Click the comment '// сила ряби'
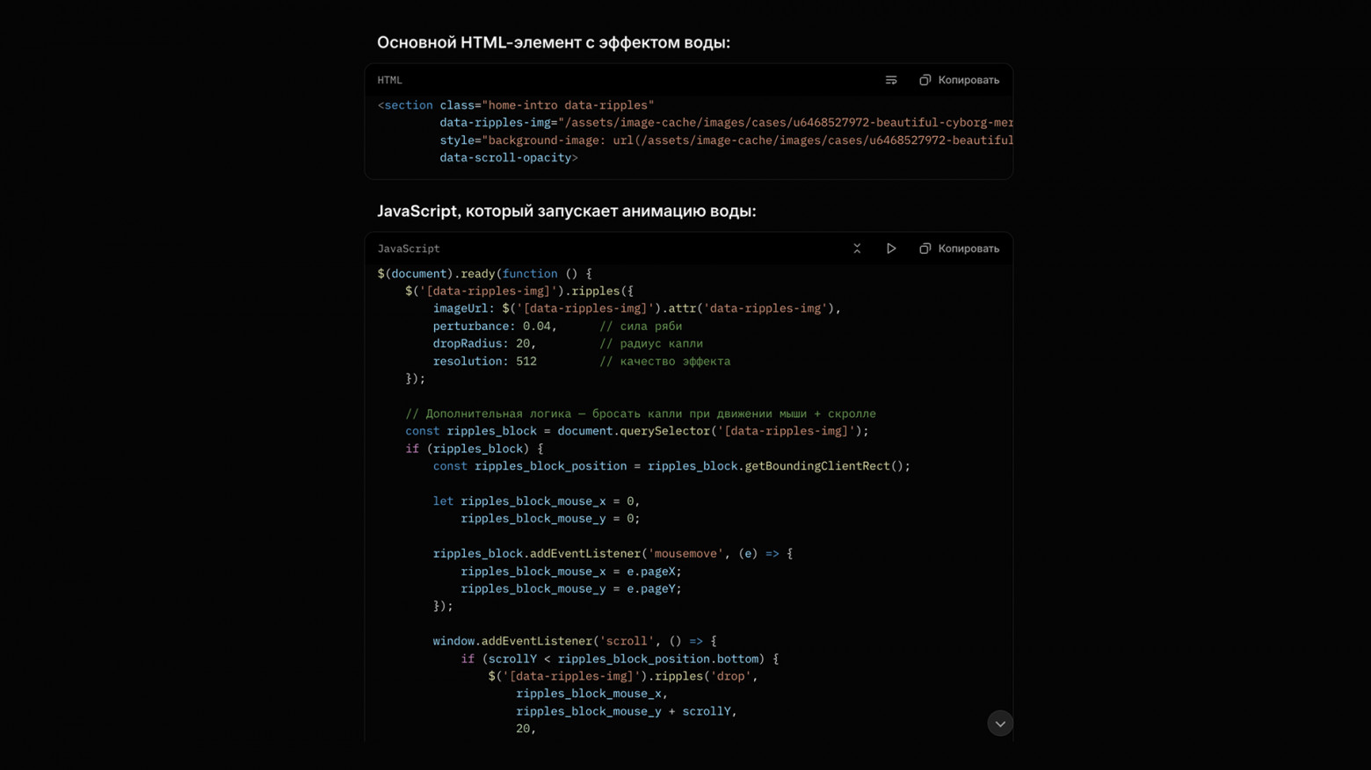Image resolution: width=1371 pixels, height=770 pixels. 641,327
